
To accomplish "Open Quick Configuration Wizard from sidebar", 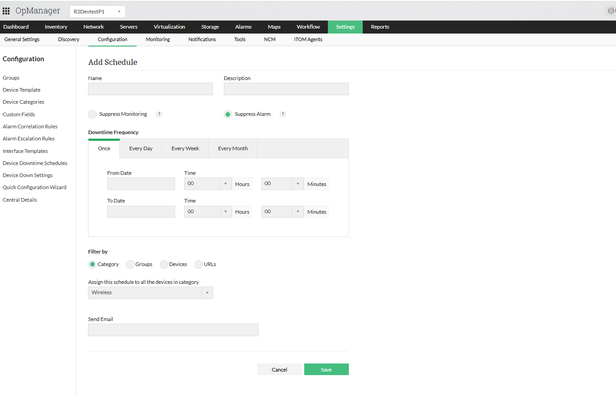I will (x=34, y=187).
